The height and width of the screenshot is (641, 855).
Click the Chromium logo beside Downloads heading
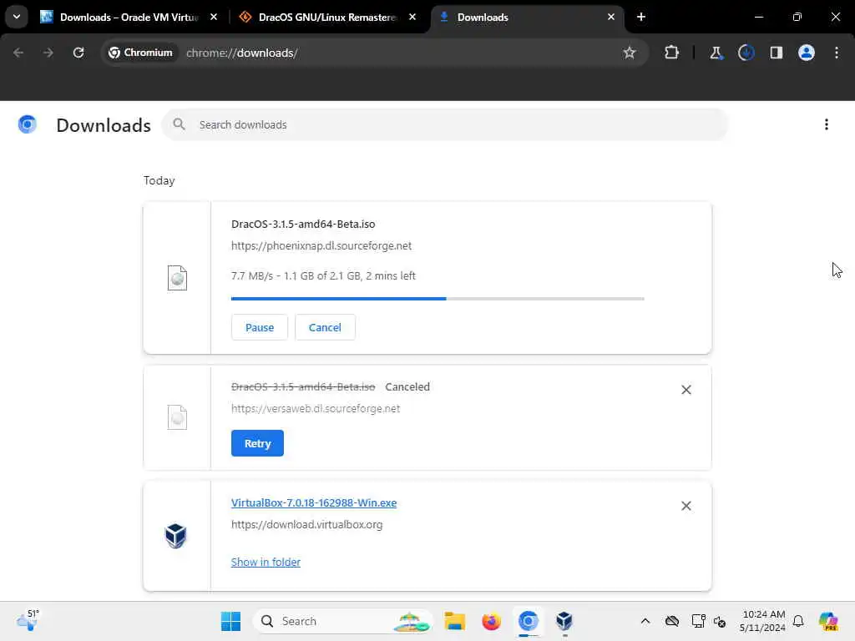click(x=28, y=124)
